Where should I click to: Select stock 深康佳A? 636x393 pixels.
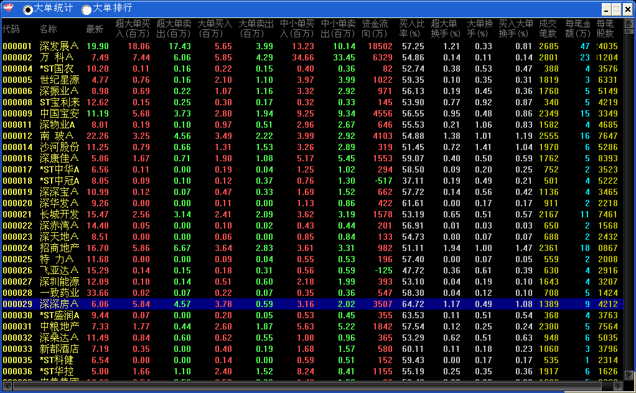coord(59,158)
